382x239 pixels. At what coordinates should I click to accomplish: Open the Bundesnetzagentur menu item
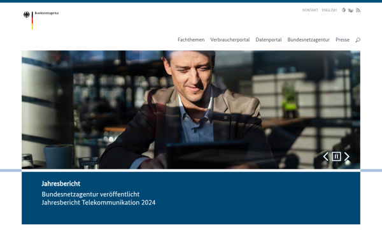tap(308, 40)
